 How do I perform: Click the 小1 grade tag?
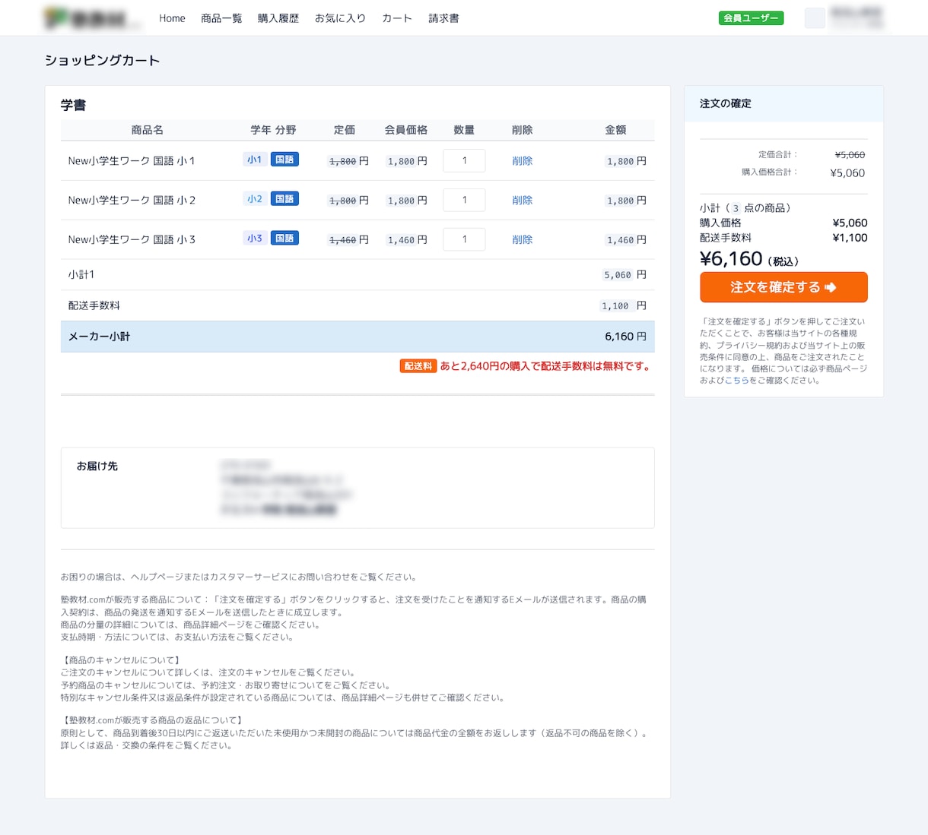coord(254,160)
